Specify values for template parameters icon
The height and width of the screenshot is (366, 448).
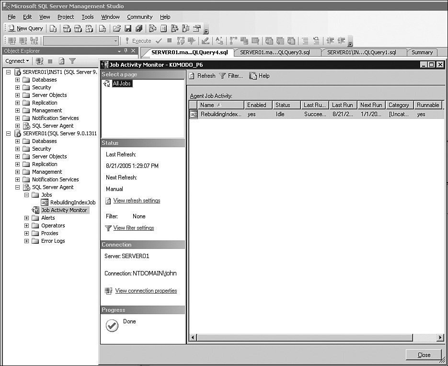coord(219,41)
